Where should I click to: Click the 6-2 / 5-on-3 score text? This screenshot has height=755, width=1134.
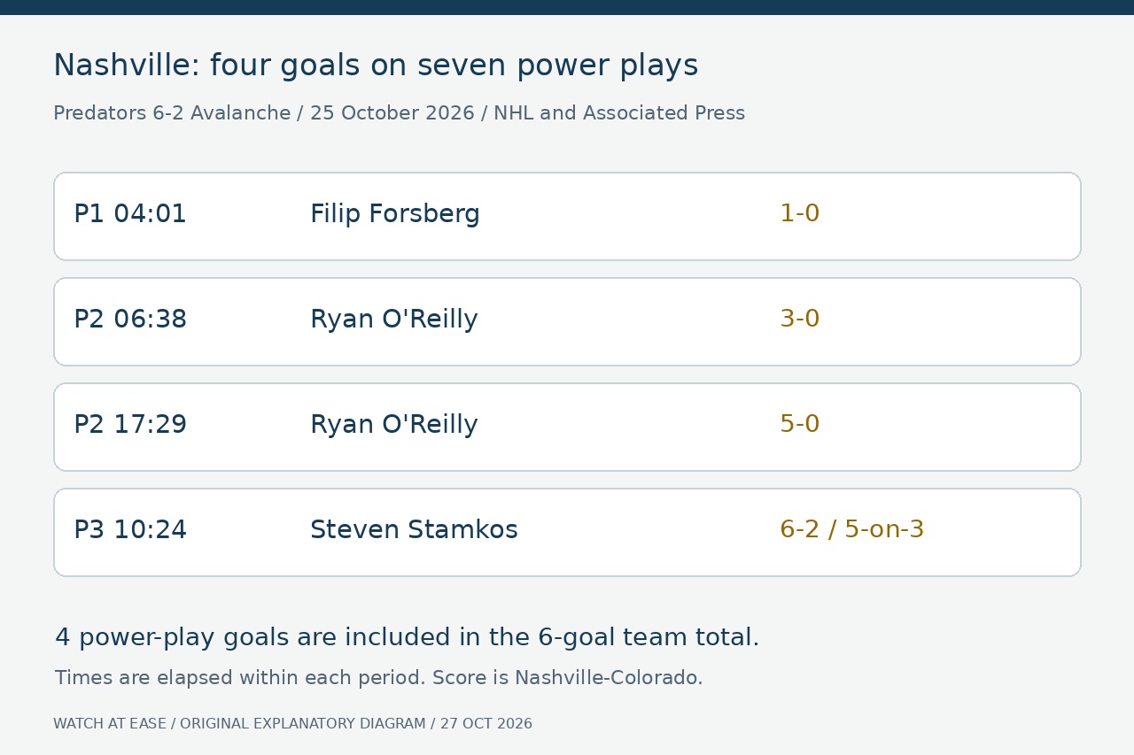coord(851,529)
